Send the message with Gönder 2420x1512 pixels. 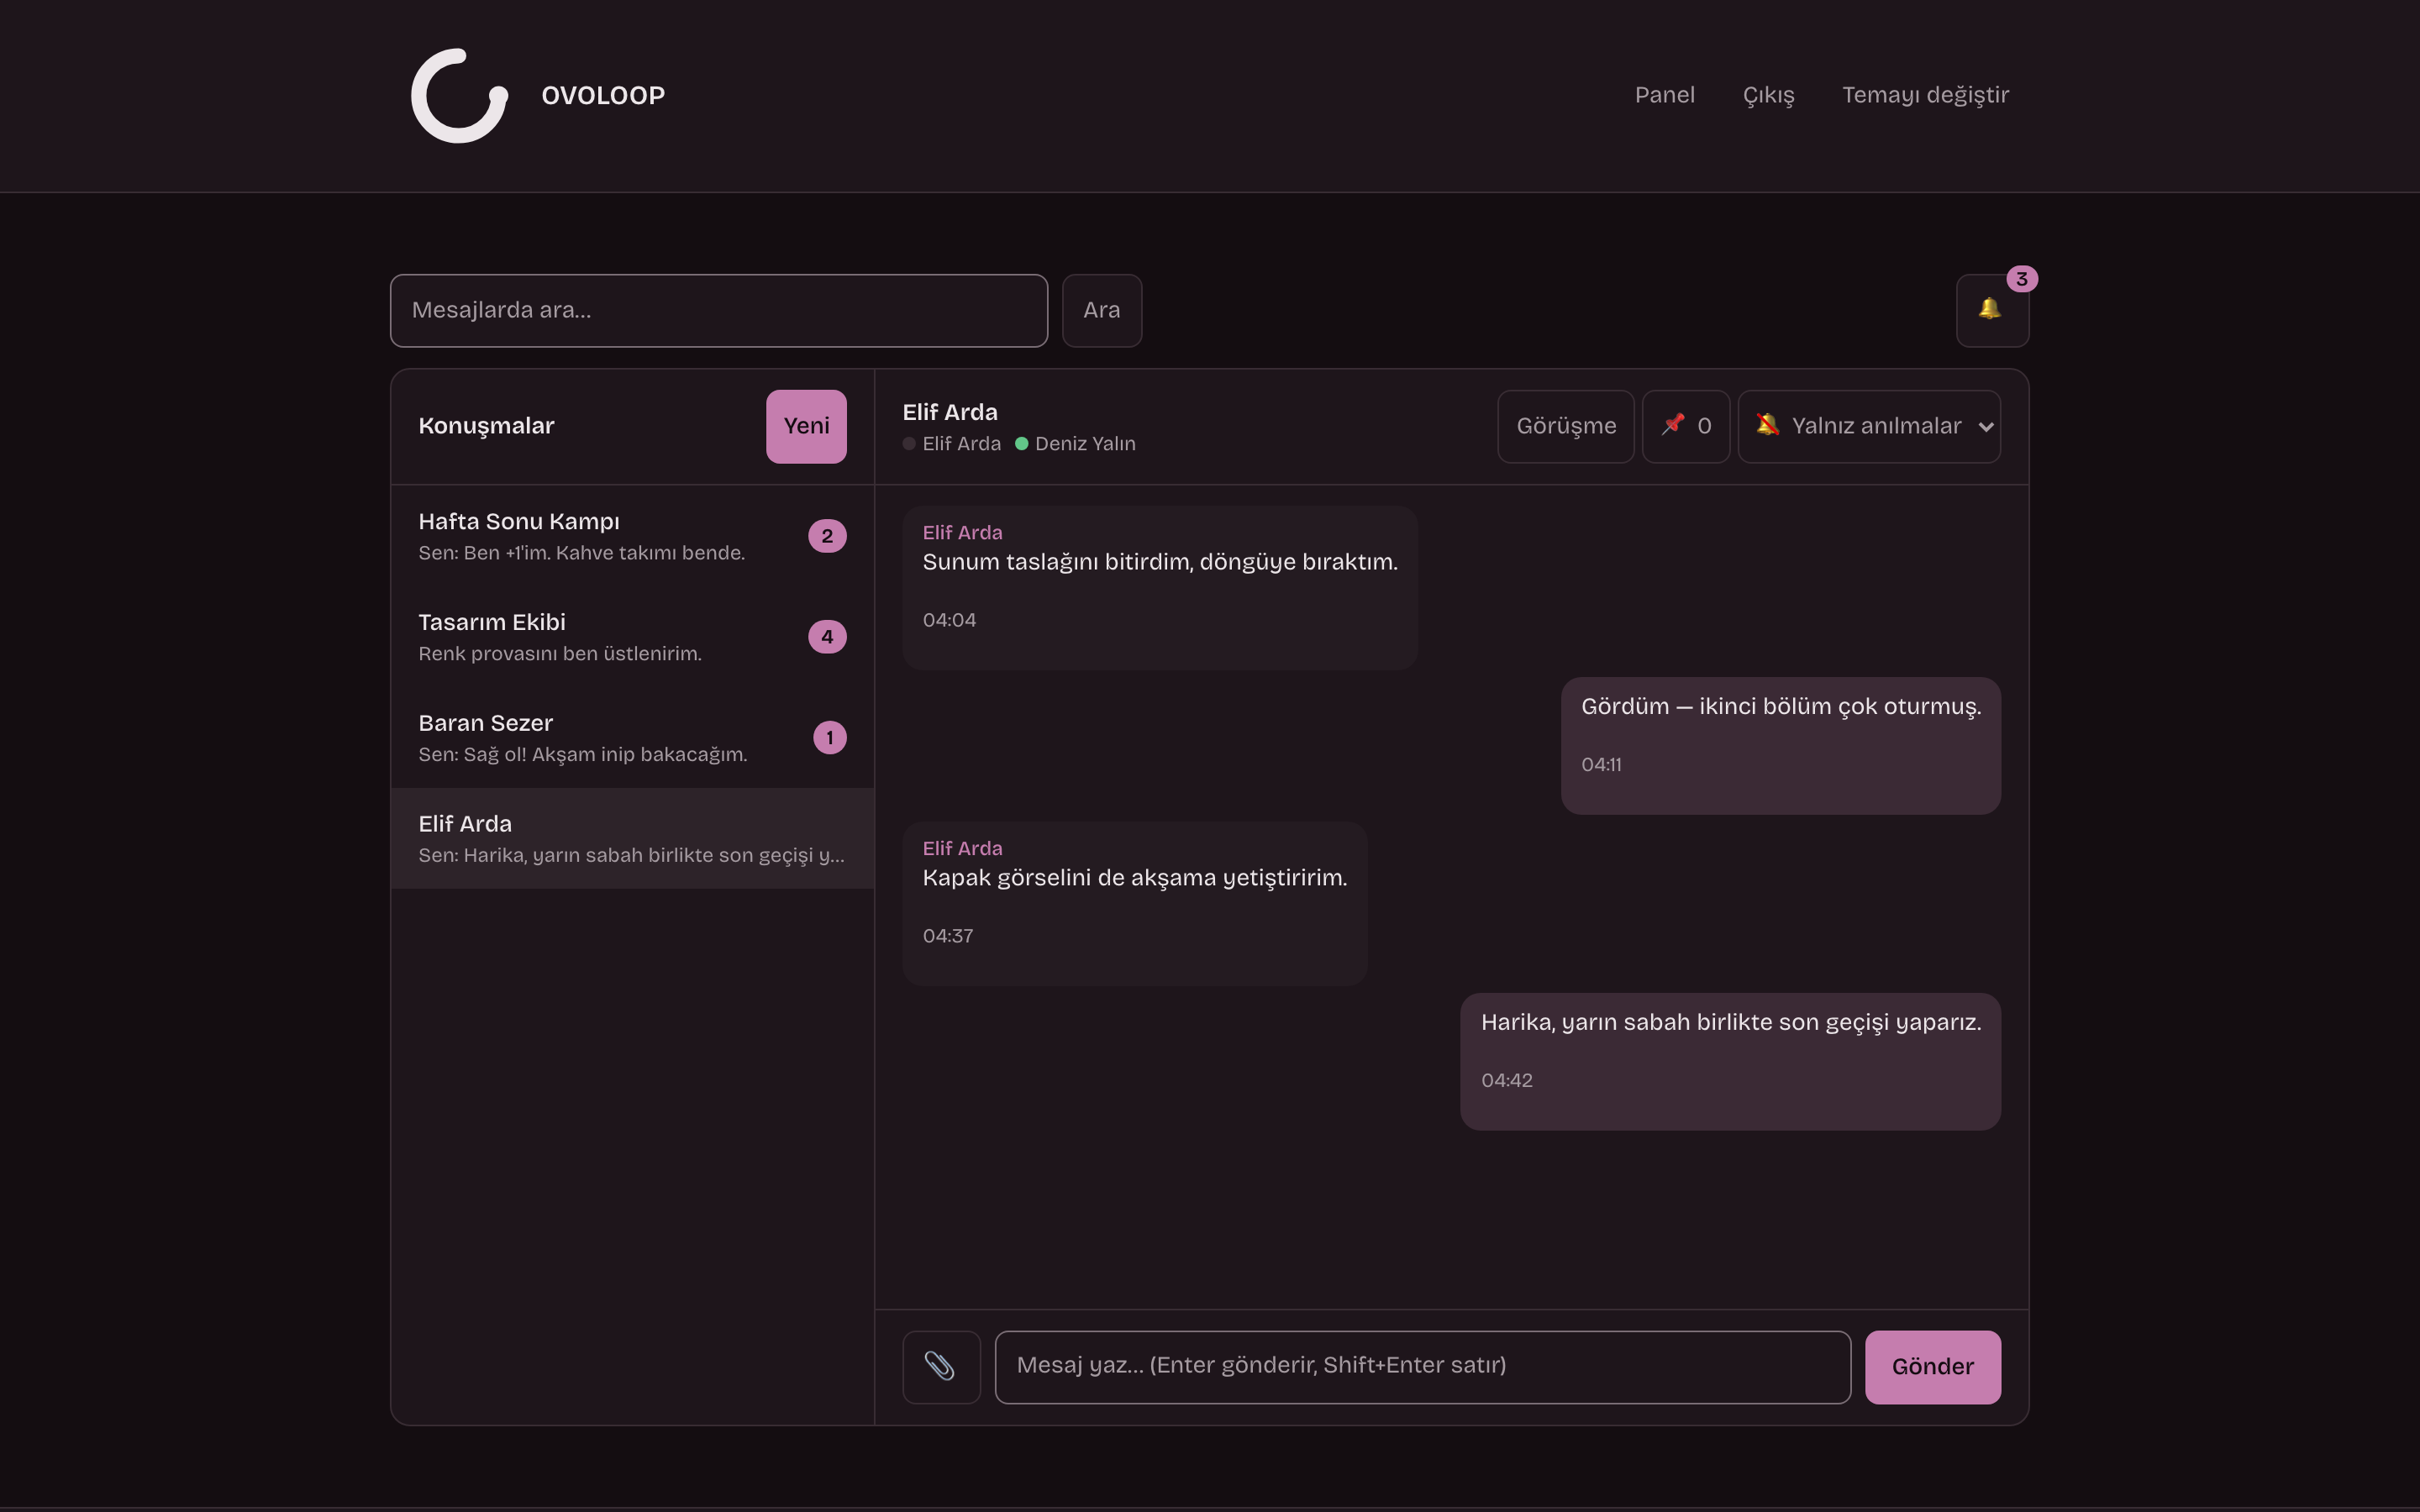[1932, 1367]
